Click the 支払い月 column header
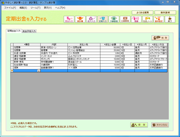The height and width of the screenshot is (137, 180). 142,44
